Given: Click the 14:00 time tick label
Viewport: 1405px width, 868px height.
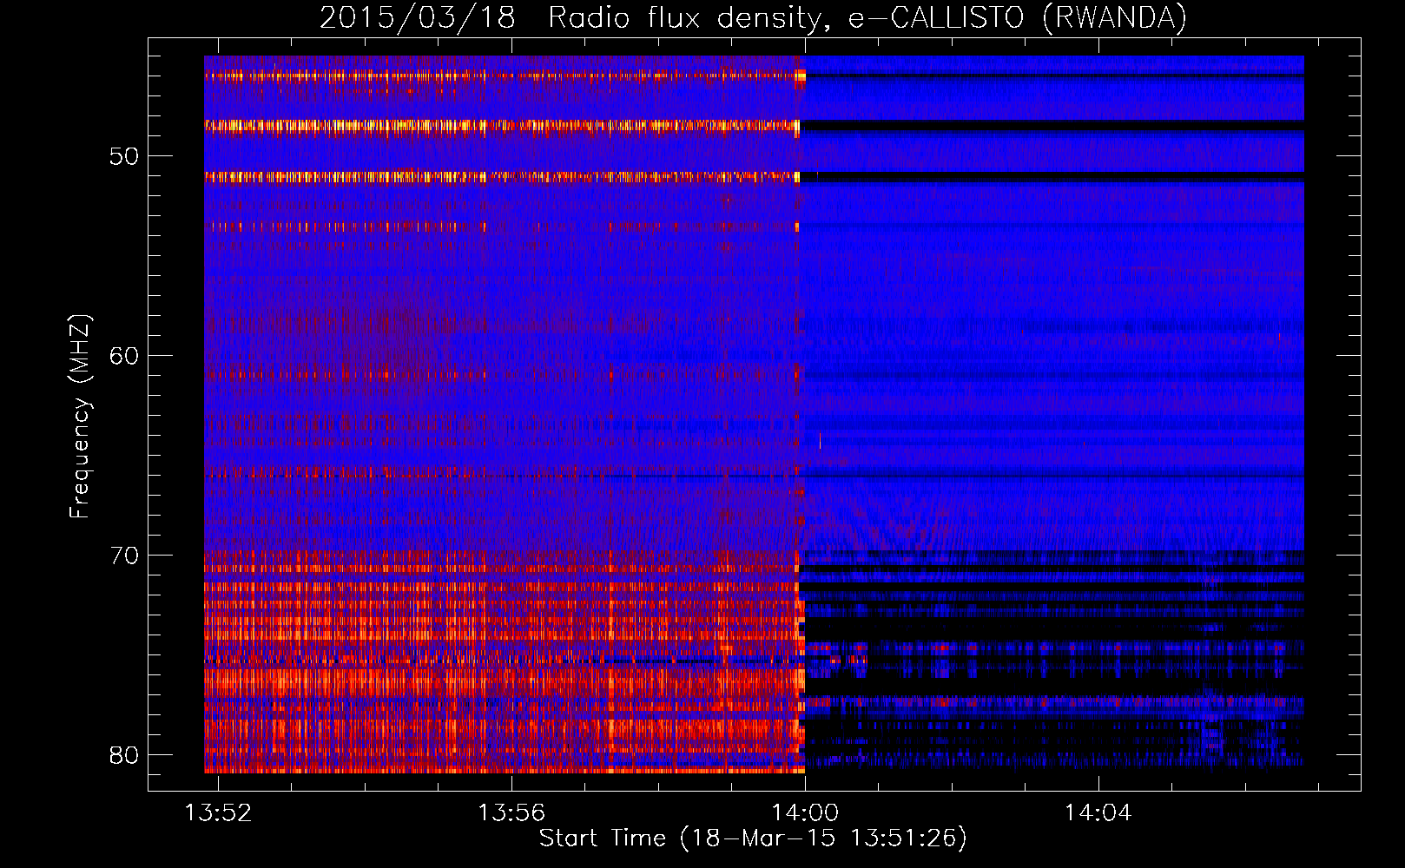Looking at the screenshot, I should click(805, 812).
